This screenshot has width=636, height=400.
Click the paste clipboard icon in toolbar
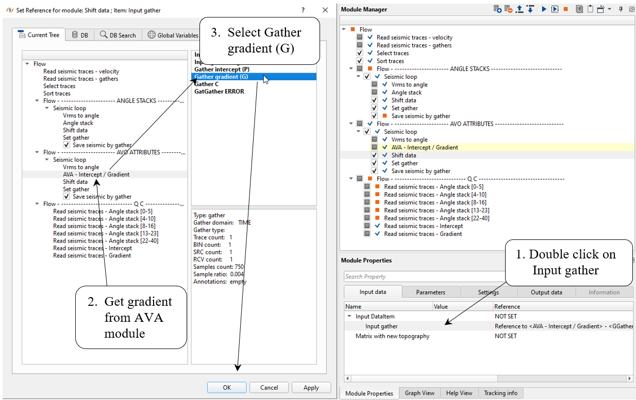pos(590,9)
